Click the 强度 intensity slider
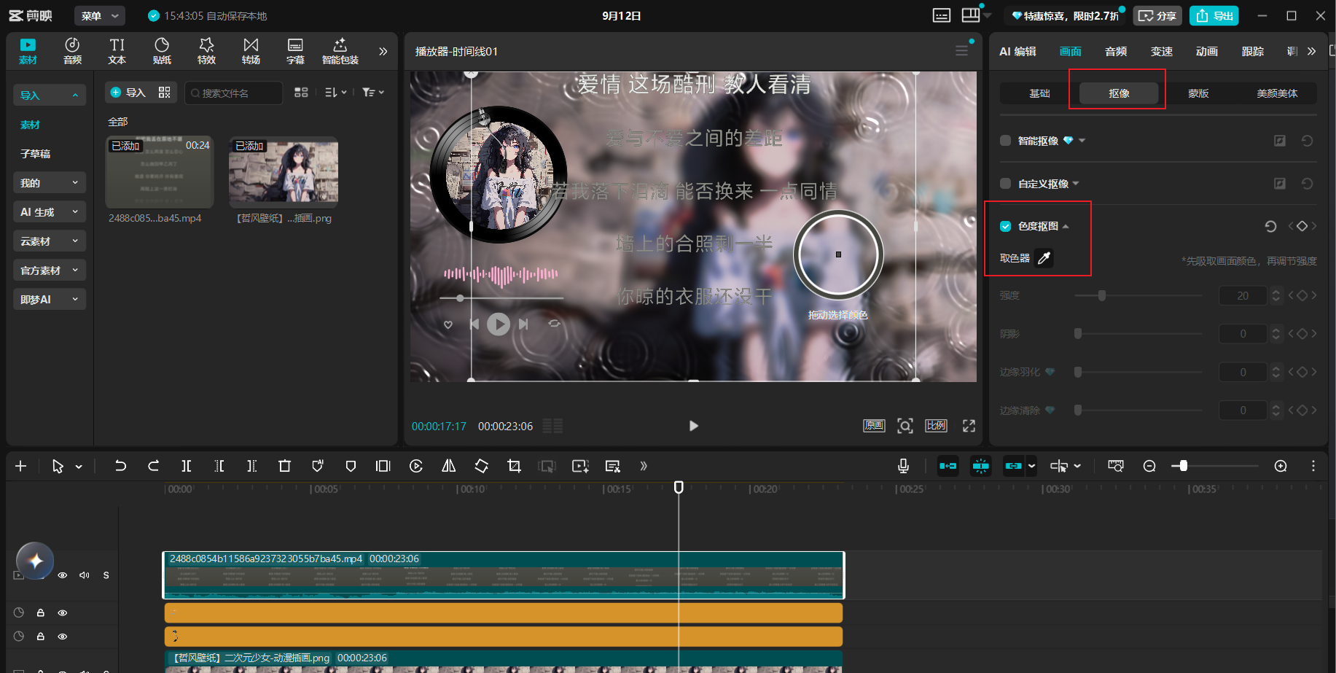This screenshot has width=1336, height=673. (x=1138, y=295)
